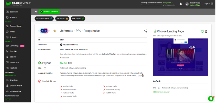Image resolution: width=216 pixels, height=105 pixels.
Task: Go back using the left arrow
Action: click(x=36, y=12)
